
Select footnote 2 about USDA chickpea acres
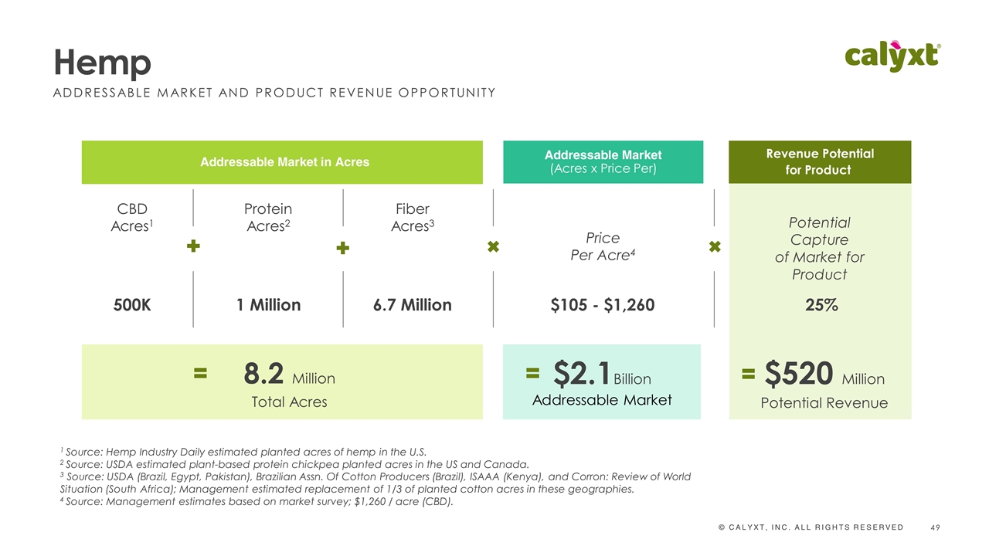pyautogui.click(x=294, y=464)
